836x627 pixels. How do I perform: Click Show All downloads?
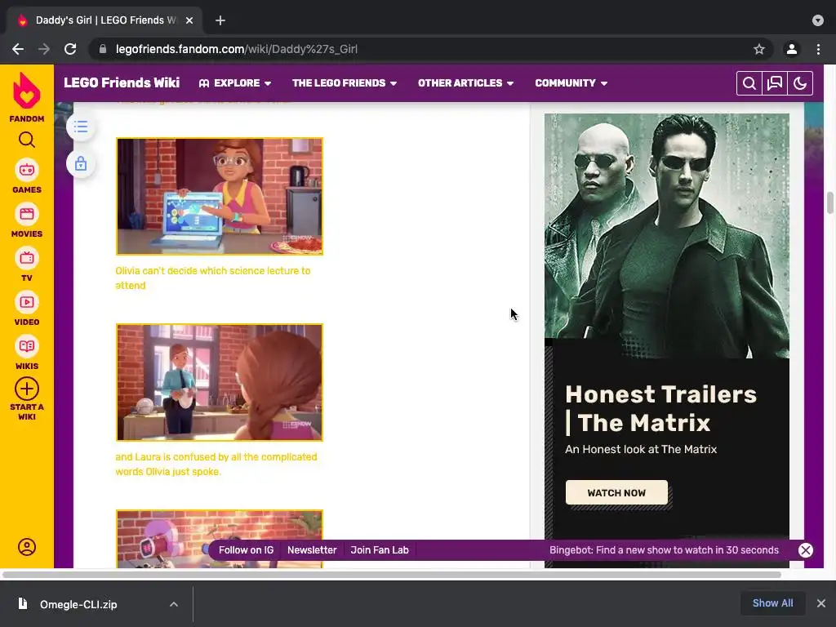click(772, 603)
